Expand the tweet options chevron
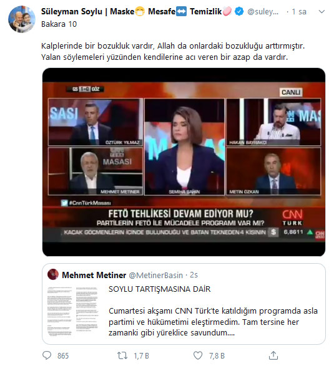The width and height of the screenshot is (334, 366). pos(322,12)
